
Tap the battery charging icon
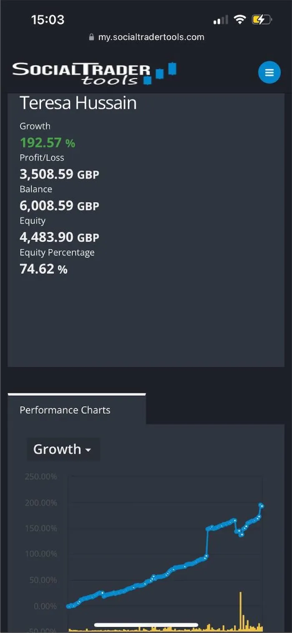point(262,19)
